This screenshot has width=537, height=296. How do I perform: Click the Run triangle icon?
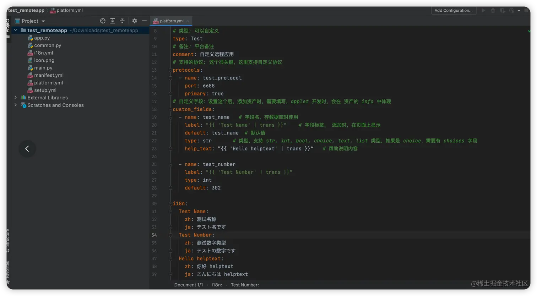click(x=483, y=11)
